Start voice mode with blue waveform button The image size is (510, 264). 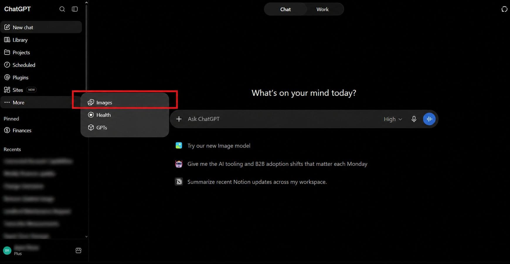(x=429, y=119)
